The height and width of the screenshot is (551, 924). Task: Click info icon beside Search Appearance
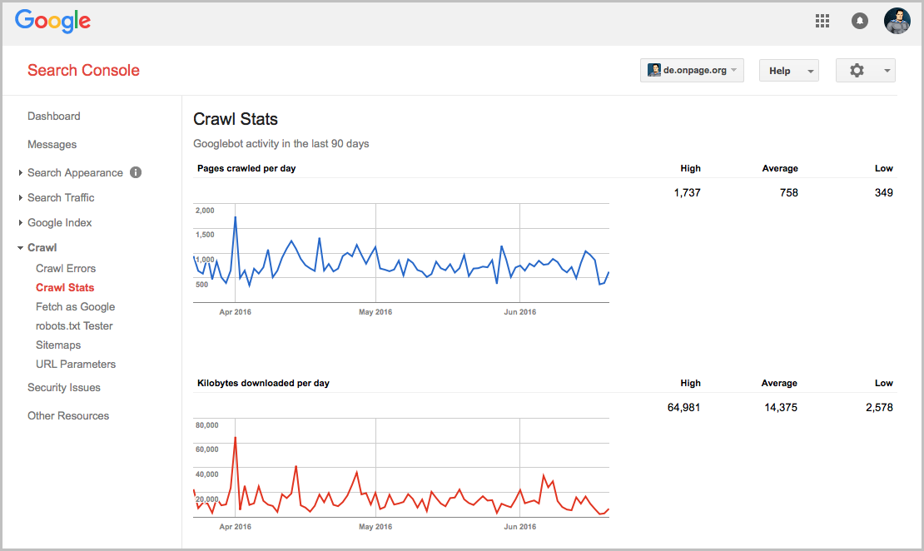[136, 172]
